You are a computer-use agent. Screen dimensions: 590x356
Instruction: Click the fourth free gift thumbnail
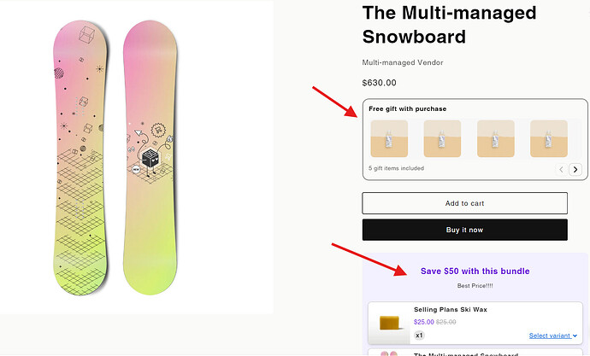click(x=548, y=137)
